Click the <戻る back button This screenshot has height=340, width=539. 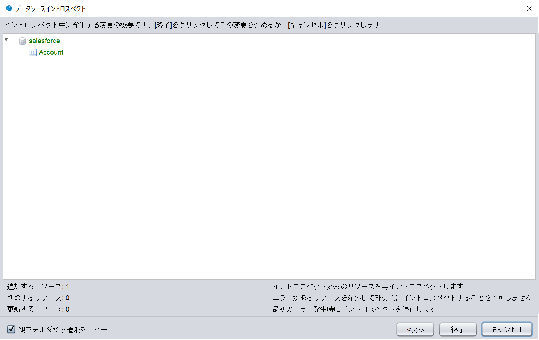tap(415, 329)
